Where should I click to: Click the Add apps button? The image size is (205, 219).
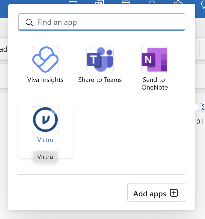156,192
